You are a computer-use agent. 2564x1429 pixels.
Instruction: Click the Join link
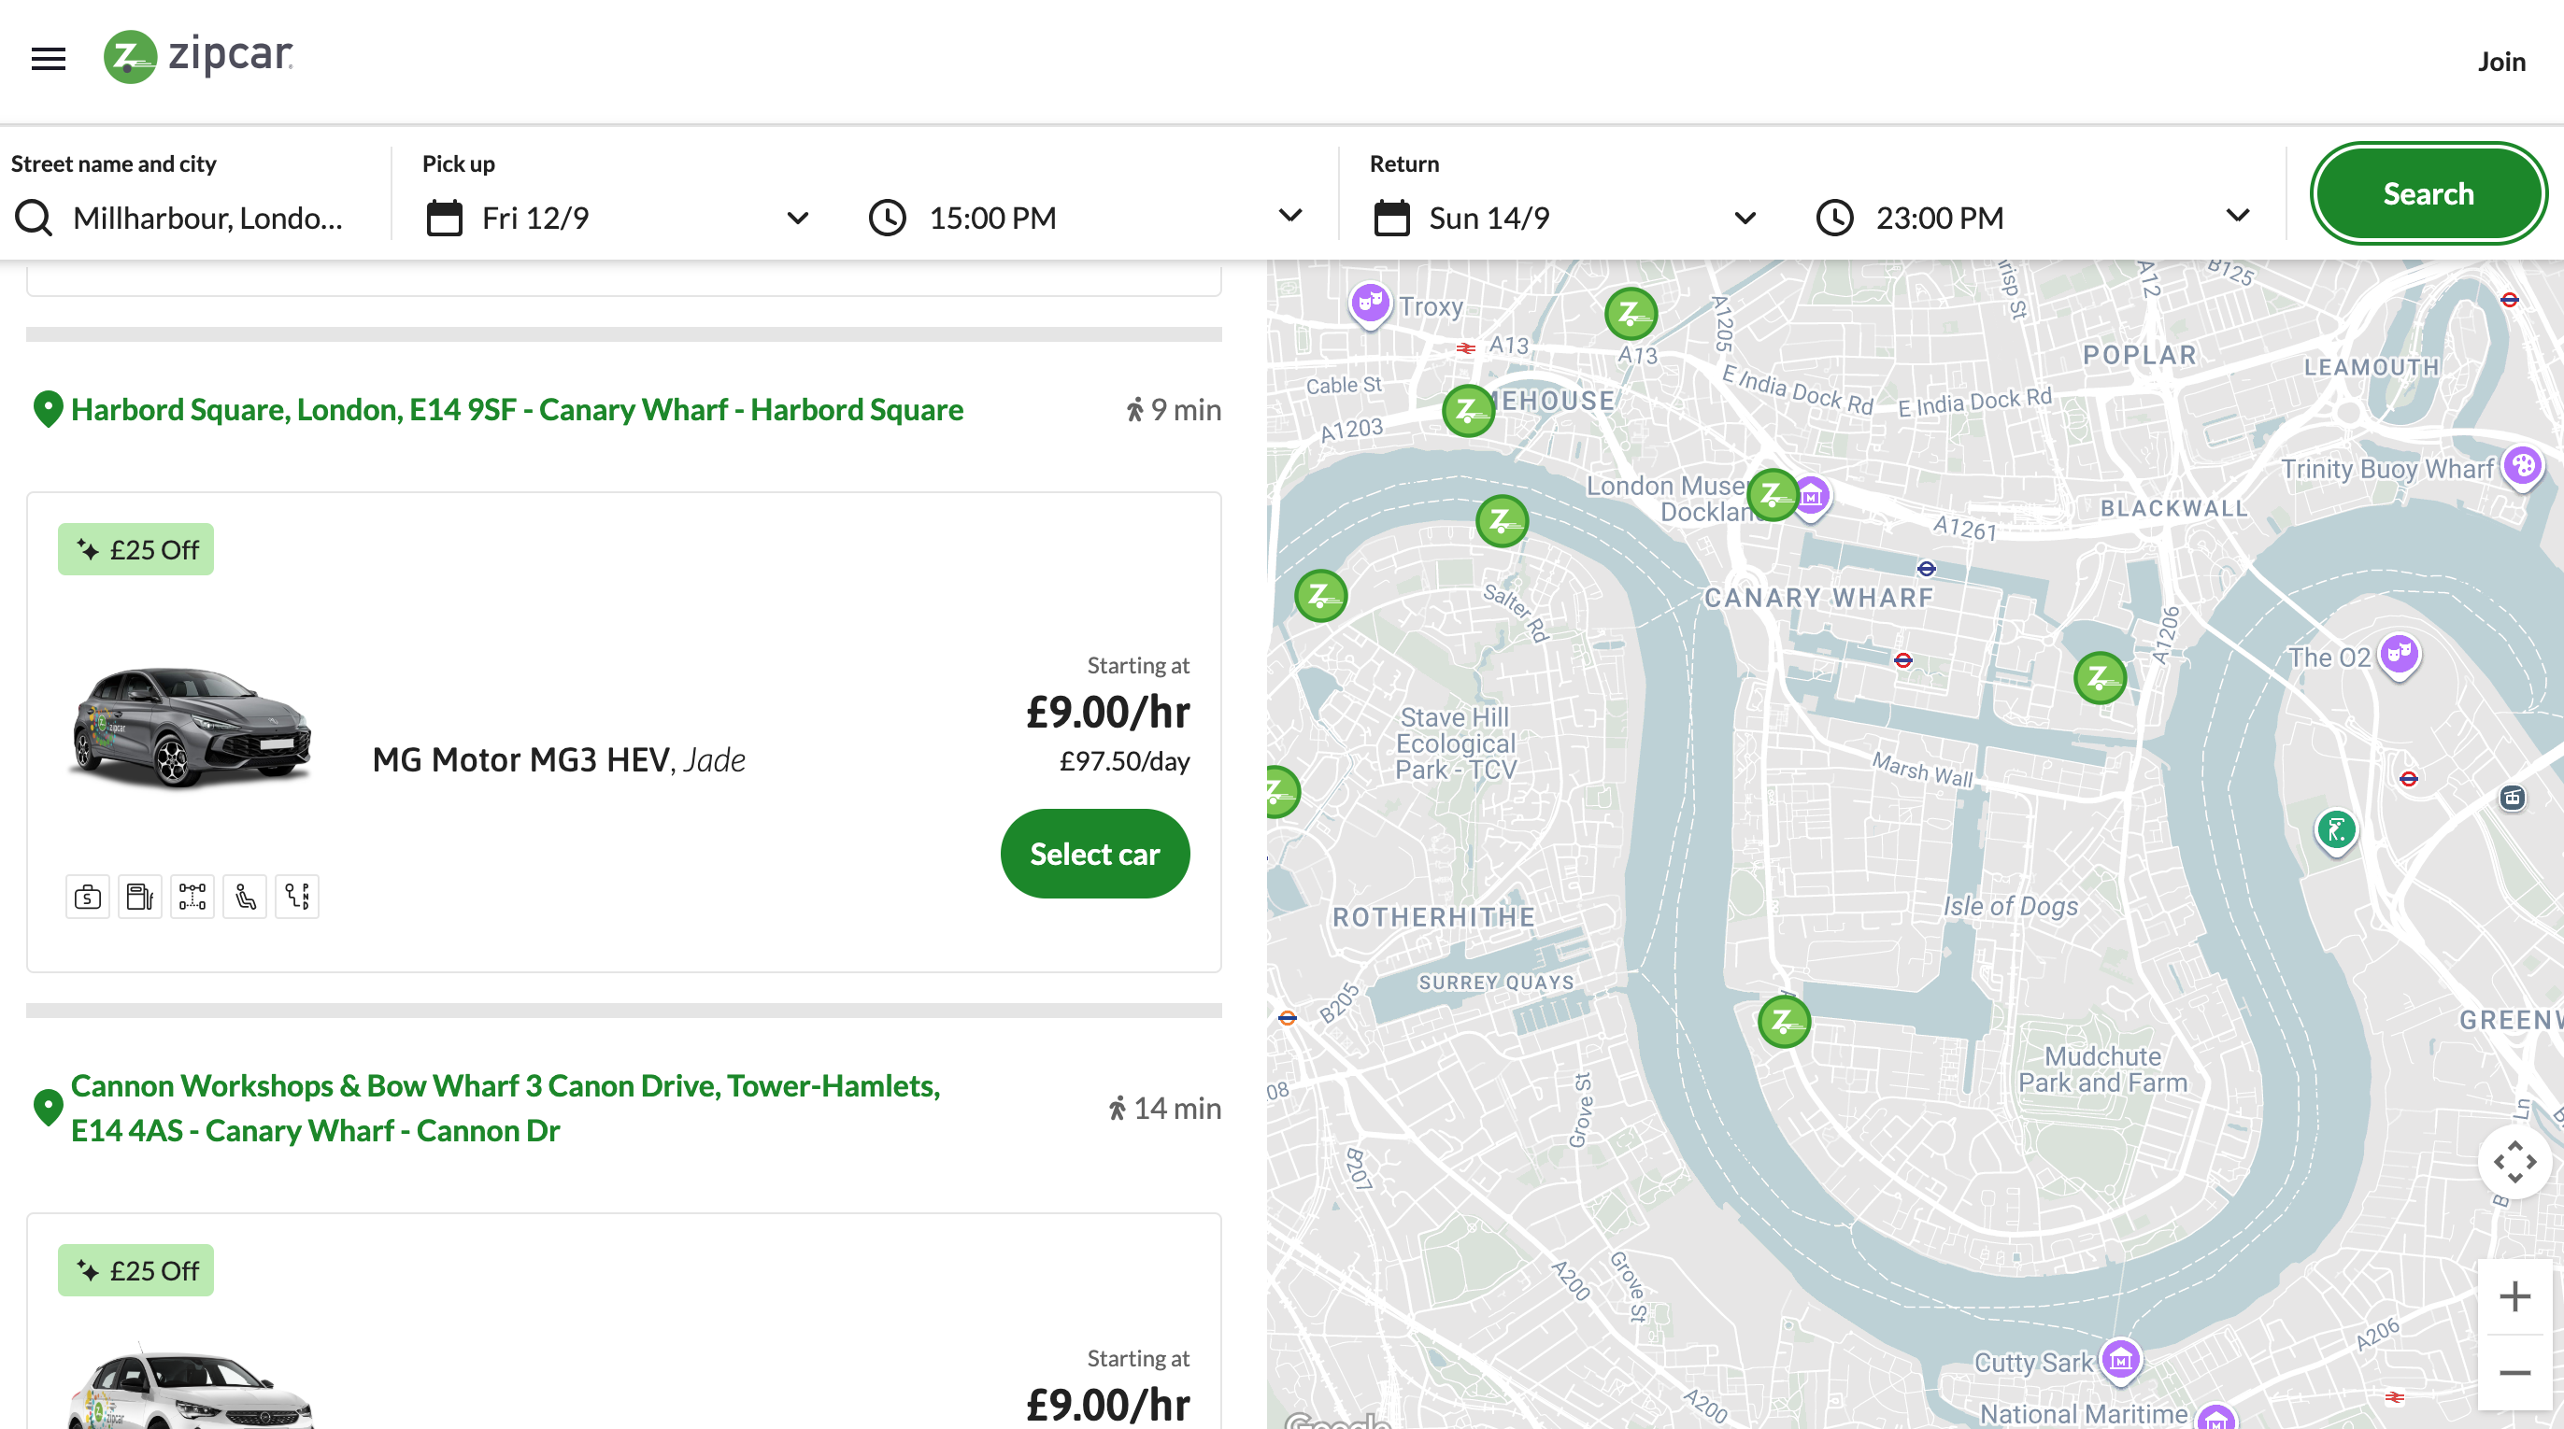coord(2501,62)
